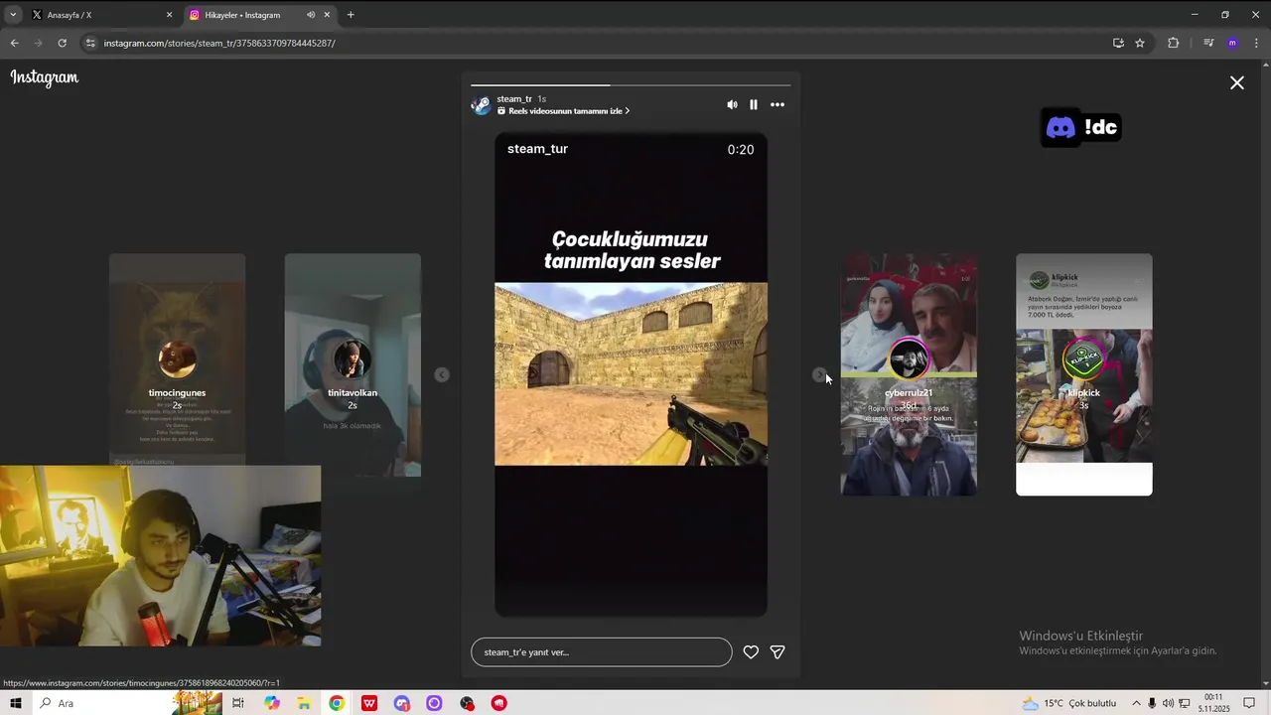The width and height of the screenshot is (1271, 715).
Task: Open the tinitavolkan story thumbnail
Action: [353, 364]
